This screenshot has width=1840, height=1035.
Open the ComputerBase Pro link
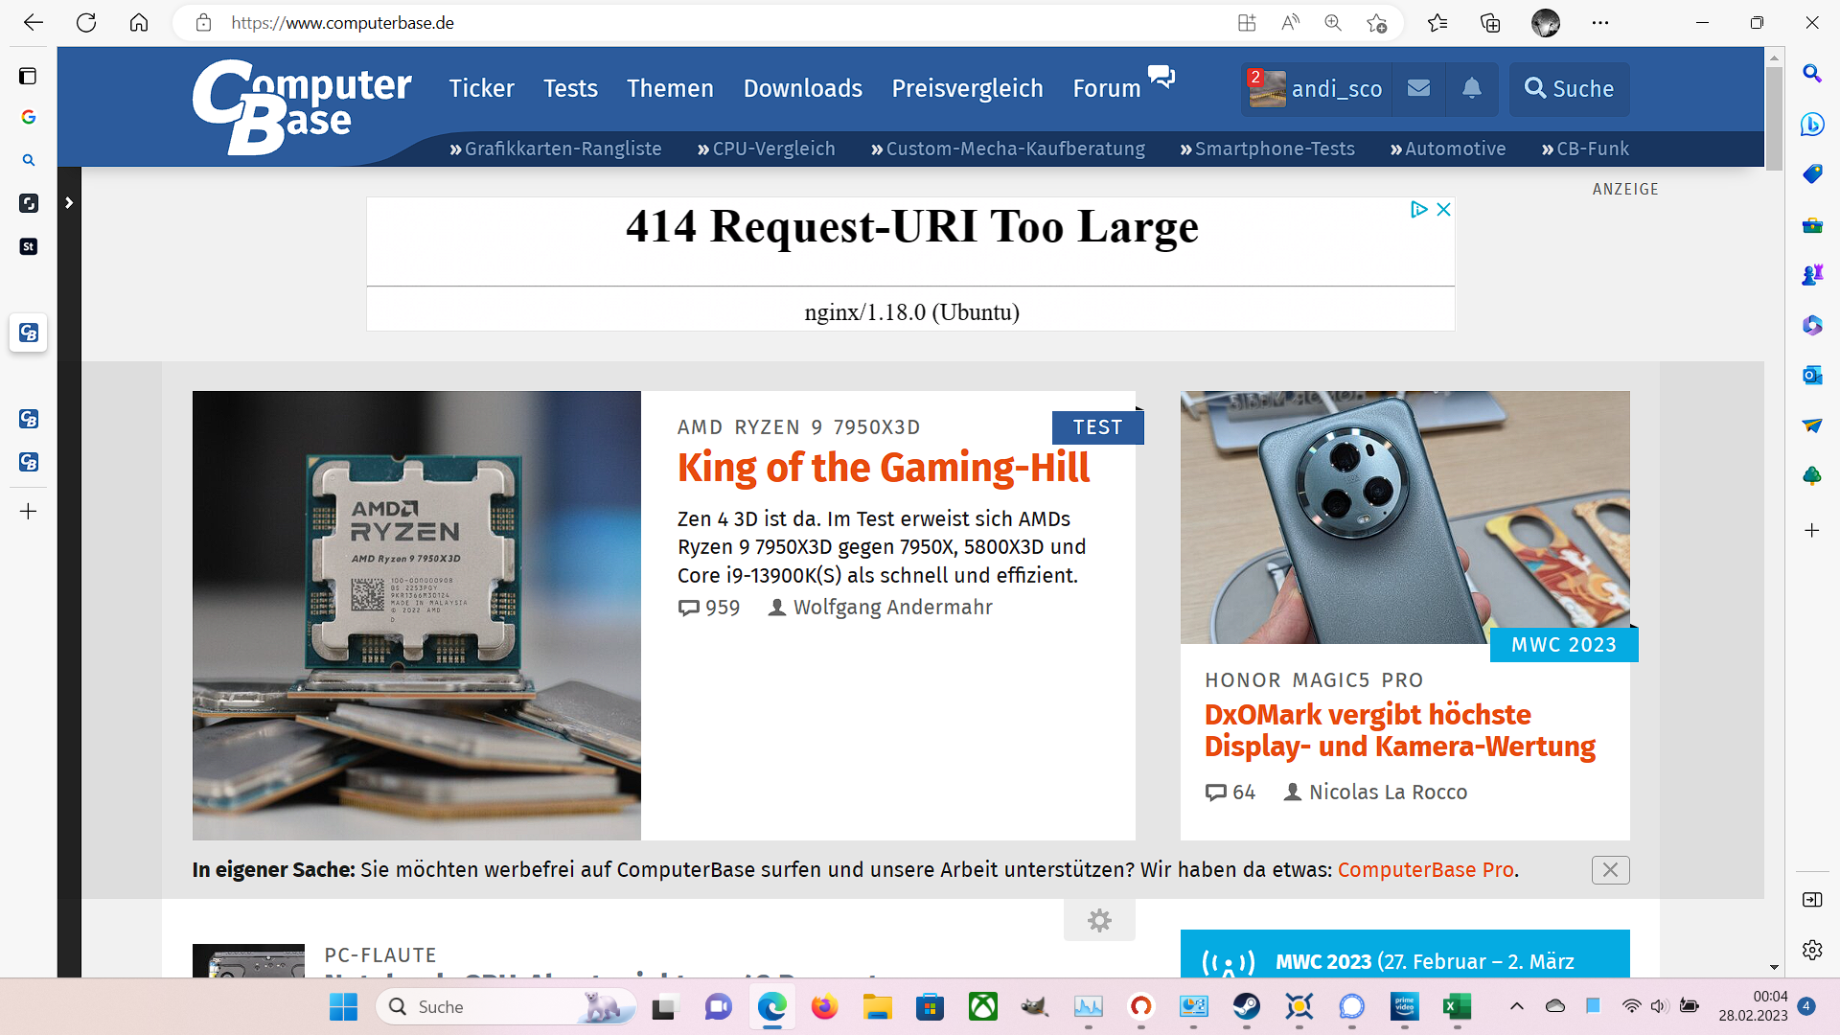(1425, 869)
